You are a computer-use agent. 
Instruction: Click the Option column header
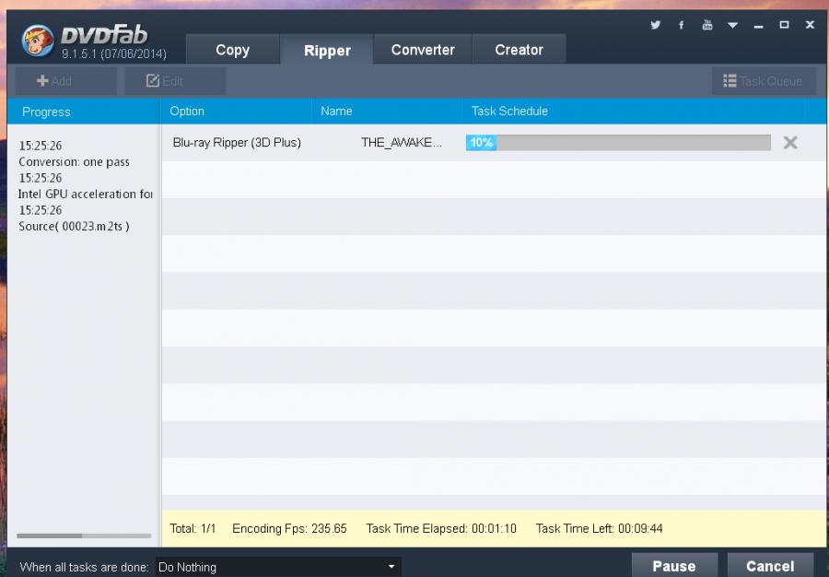(237, 111)
